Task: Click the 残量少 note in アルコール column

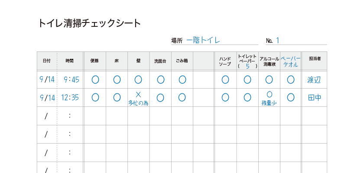Action: 269,103
